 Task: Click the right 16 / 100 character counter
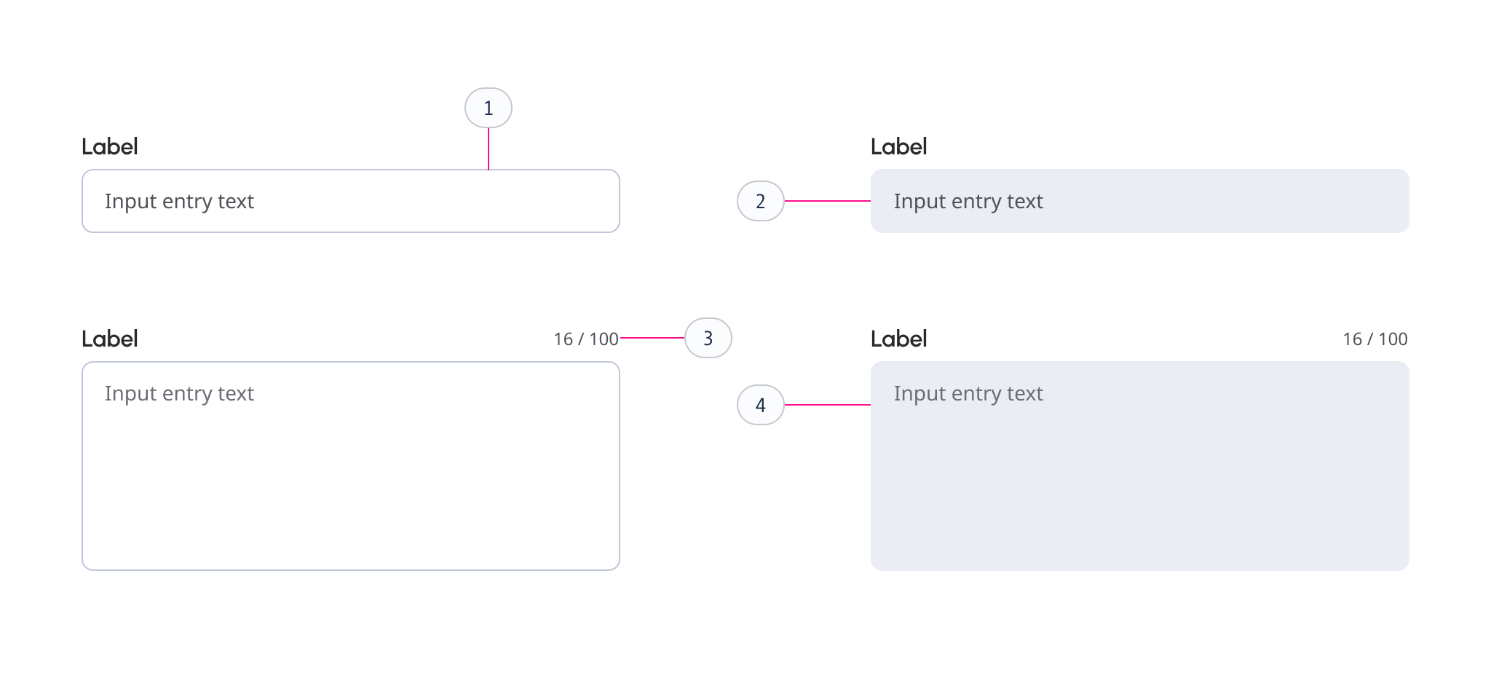tap(1375, 338)
